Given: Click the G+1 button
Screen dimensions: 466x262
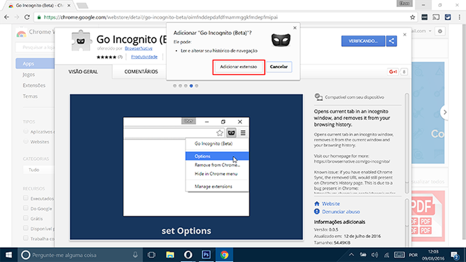Looking at the screenshot, I should tap(393, 71).
